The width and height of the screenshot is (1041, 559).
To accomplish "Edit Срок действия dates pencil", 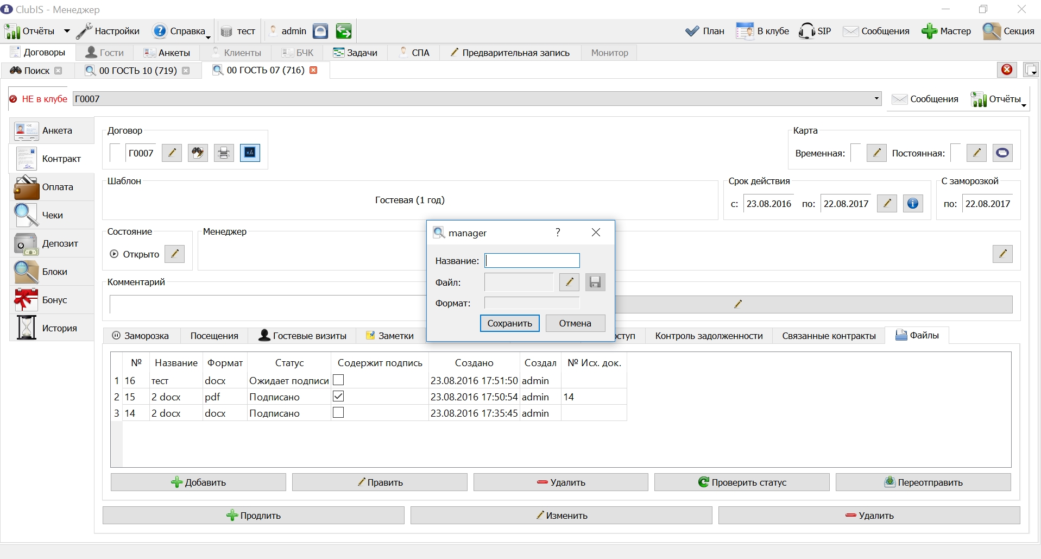I will tap(887, 203).
